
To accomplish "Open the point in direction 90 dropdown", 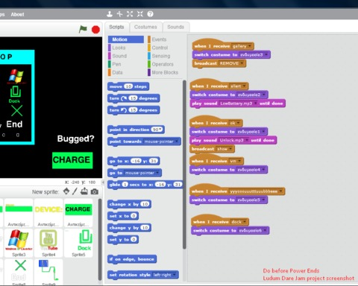I will [160, 130].
